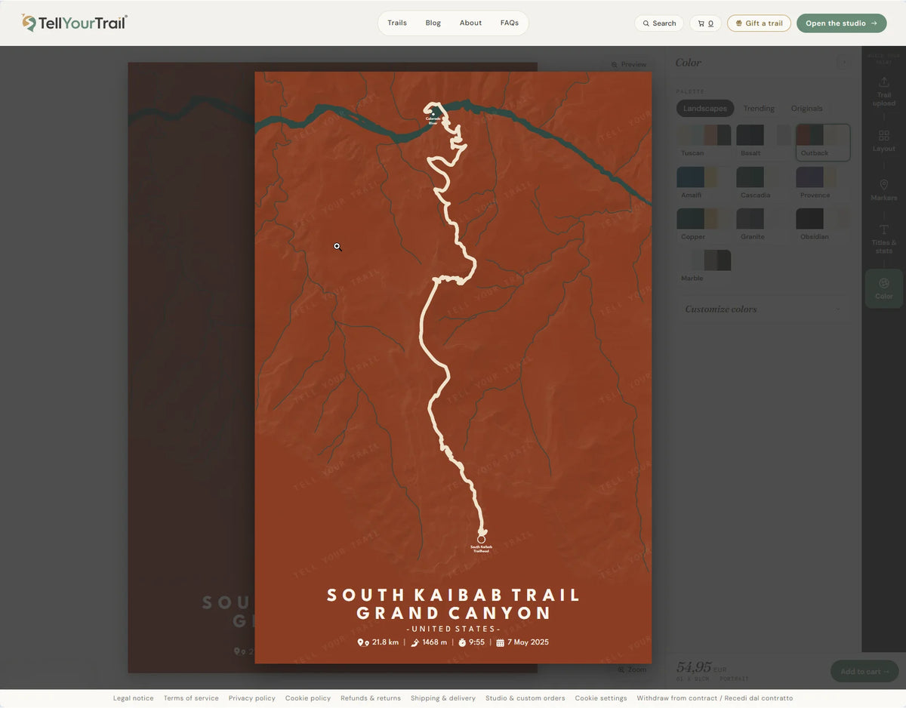Screen dimensions: 906x708
Task: Open the Trails menu item
Action: point(397,23)
